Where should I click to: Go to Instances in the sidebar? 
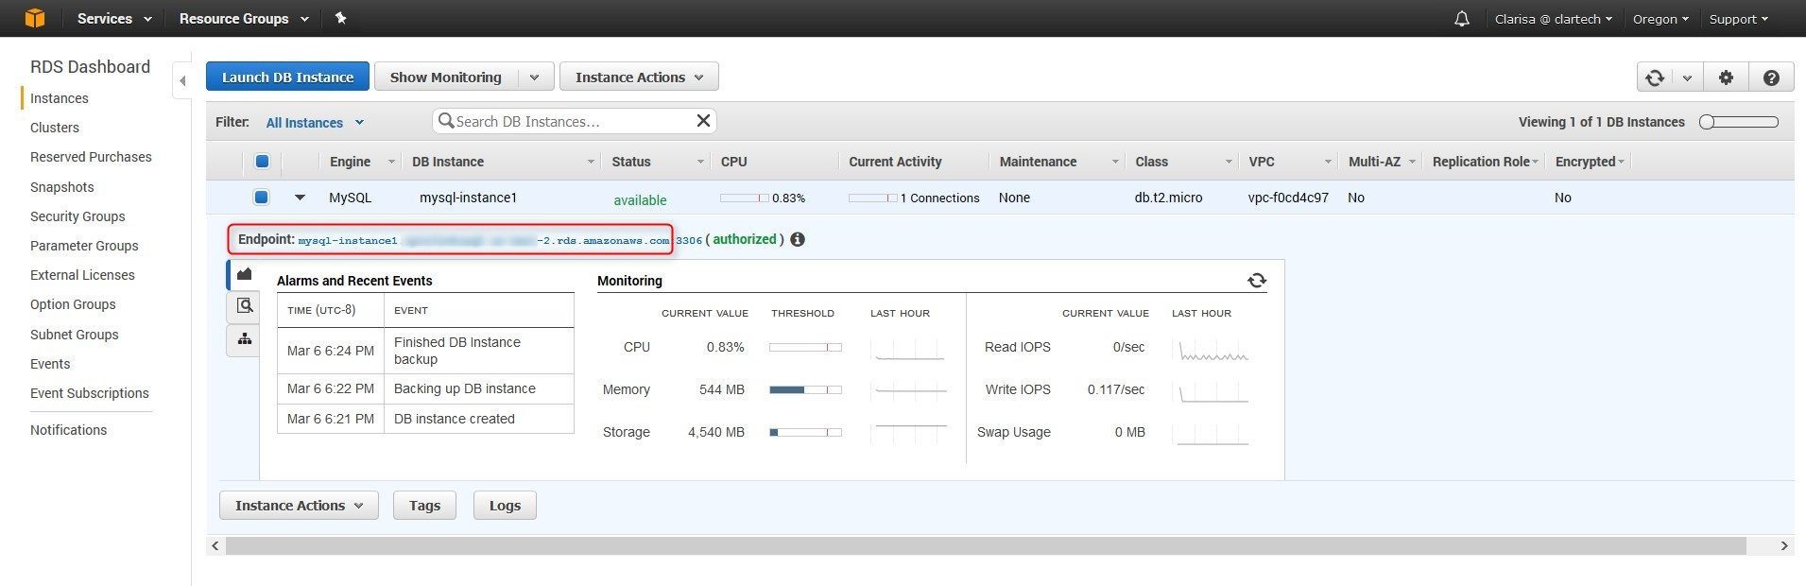coord(60,98)
